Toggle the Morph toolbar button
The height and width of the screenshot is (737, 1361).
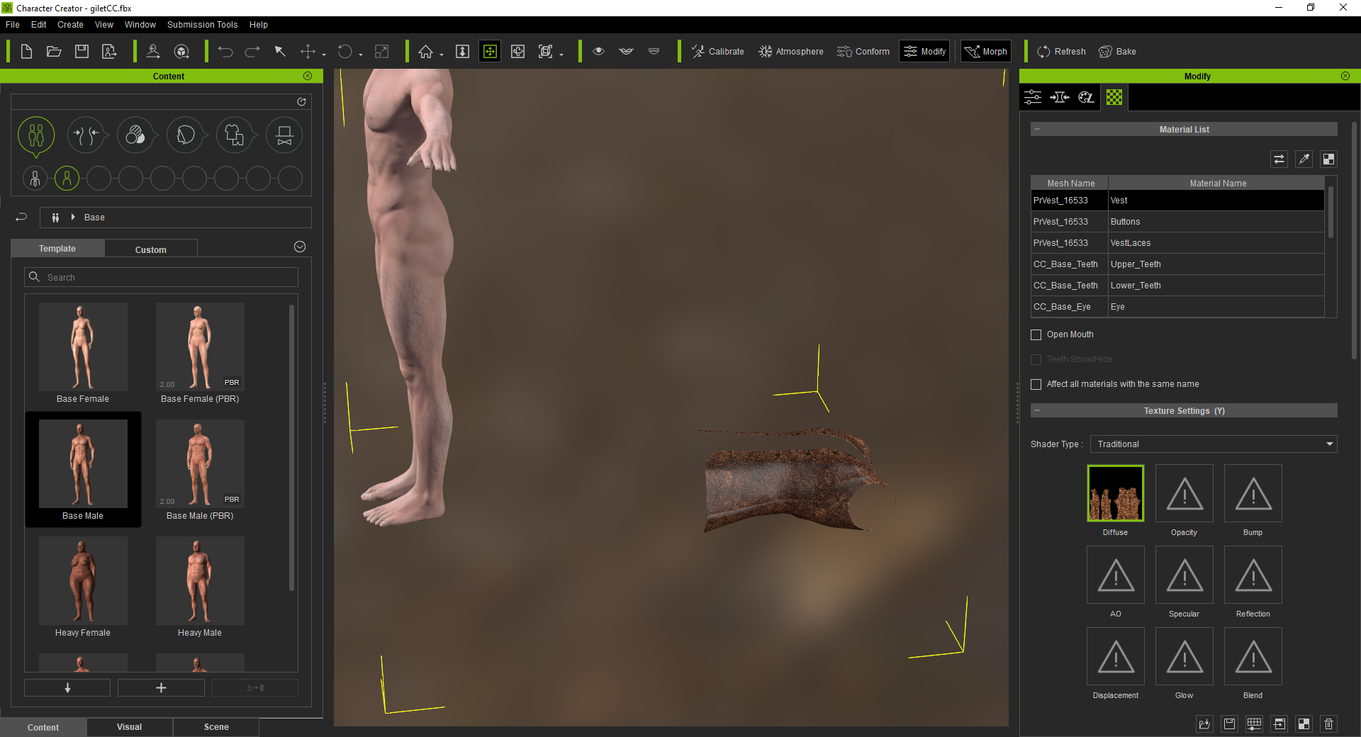click(985, 52)
